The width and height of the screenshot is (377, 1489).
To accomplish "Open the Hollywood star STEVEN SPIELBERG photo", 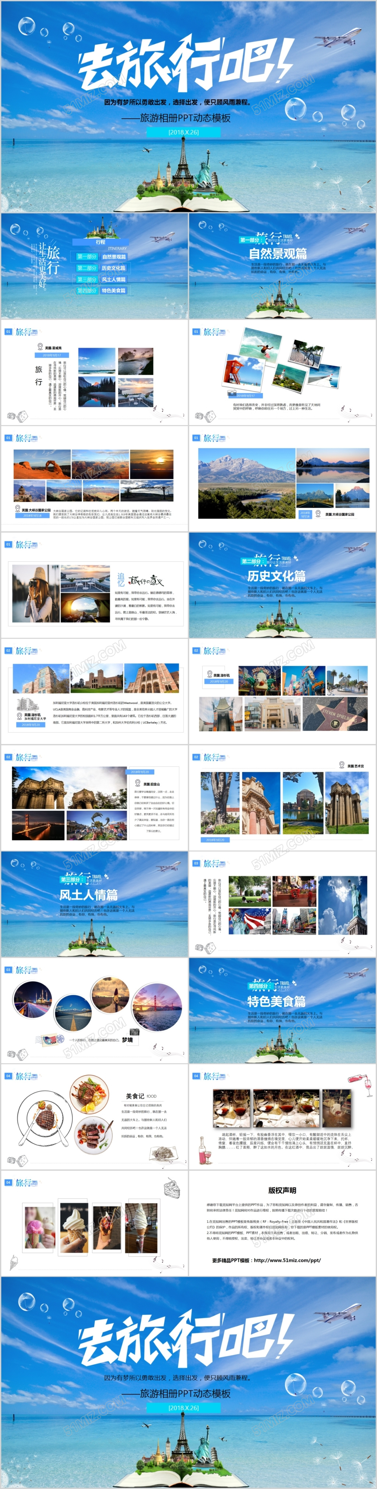I will click(335, 714).
